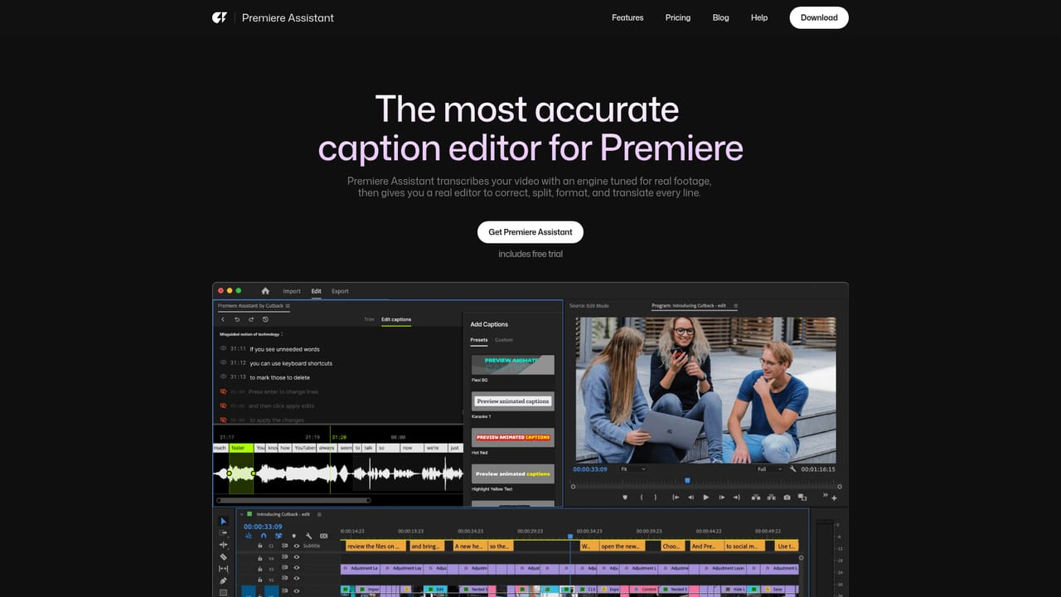Switch to the Edit captions tab
The width and height of the screenshot is (1061, 597).
pos(396,319)
